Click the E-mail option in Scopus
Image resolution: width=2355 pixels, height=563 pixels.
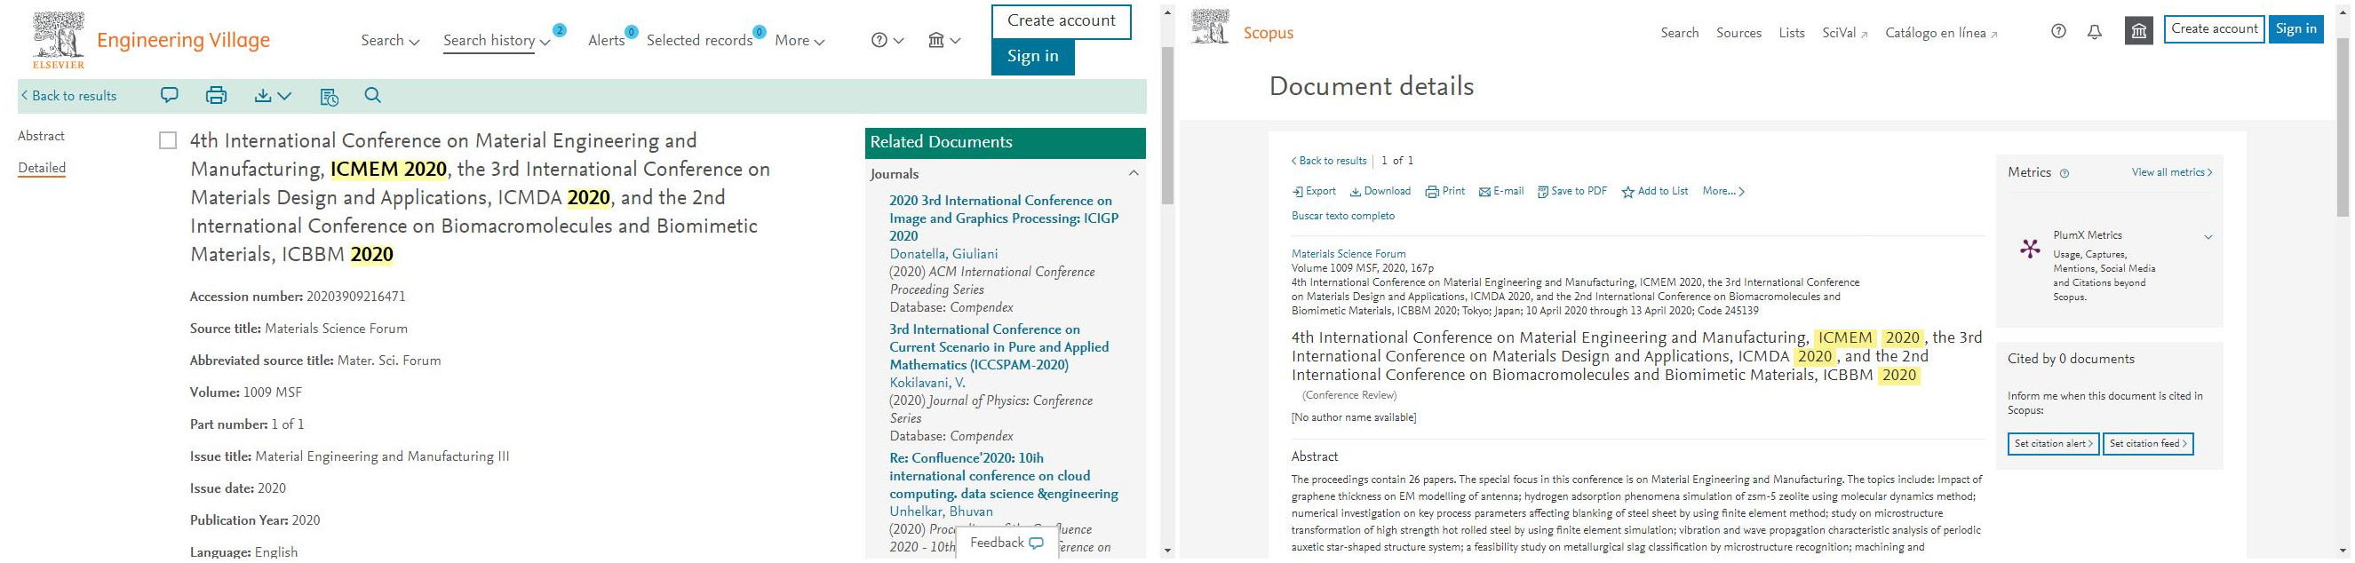point(1501,192)
